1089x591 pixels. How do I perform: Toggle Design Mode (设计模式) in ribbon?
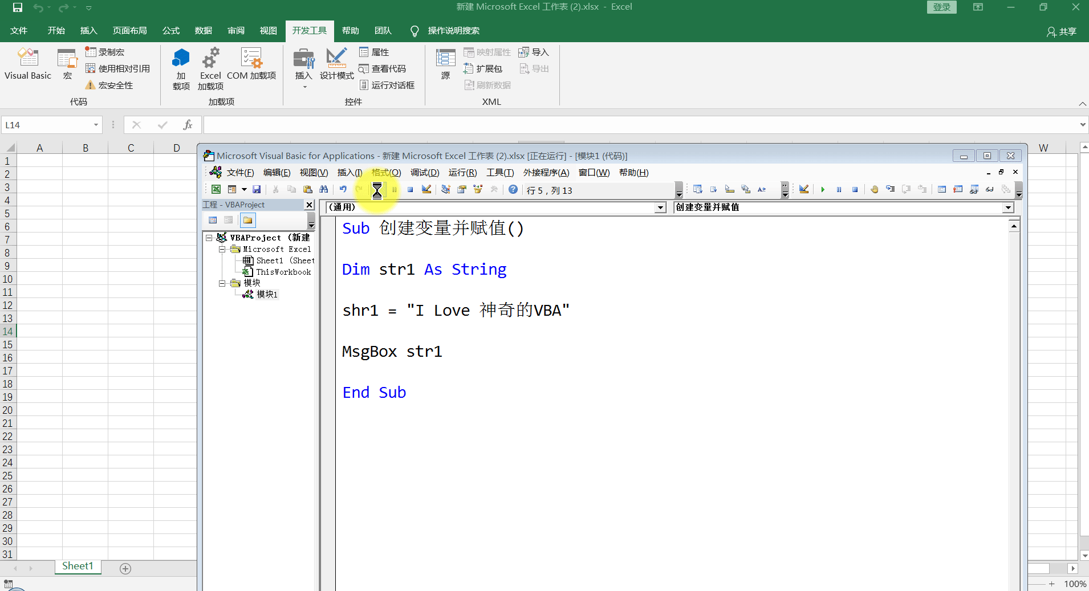(336, 64)
